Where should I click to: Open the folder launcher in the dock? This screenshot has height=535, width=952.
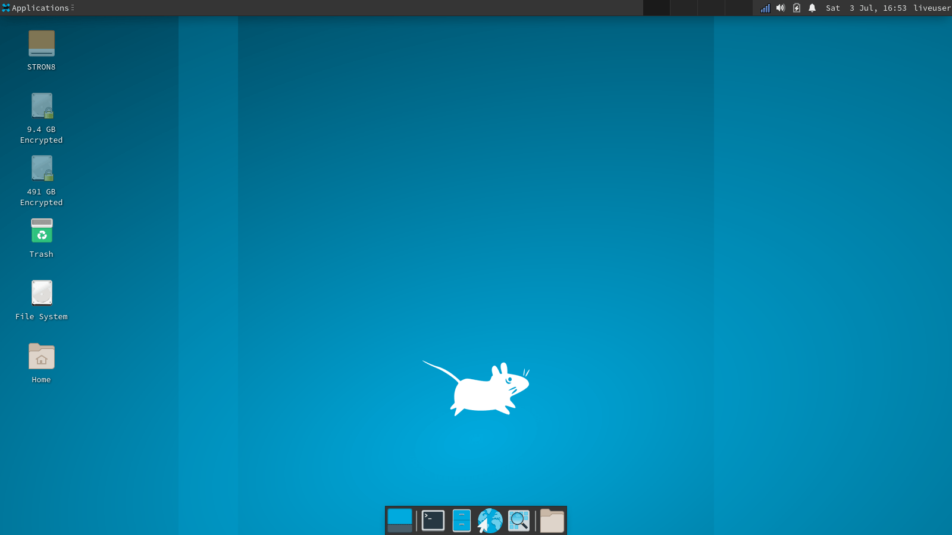coord(552,521)
